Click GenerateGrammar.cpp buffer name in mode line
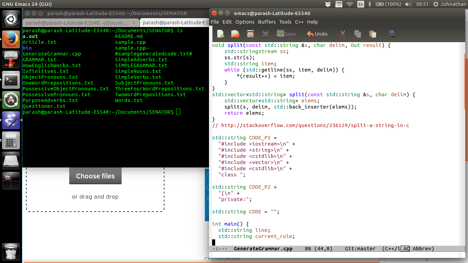The height and width of the screenshot is (263, 468). 263,249
